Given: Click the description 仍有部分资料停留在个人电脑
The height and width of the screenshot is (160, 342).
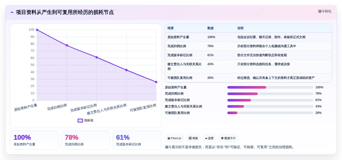Looking at the screenshot, I should [267, 46].
